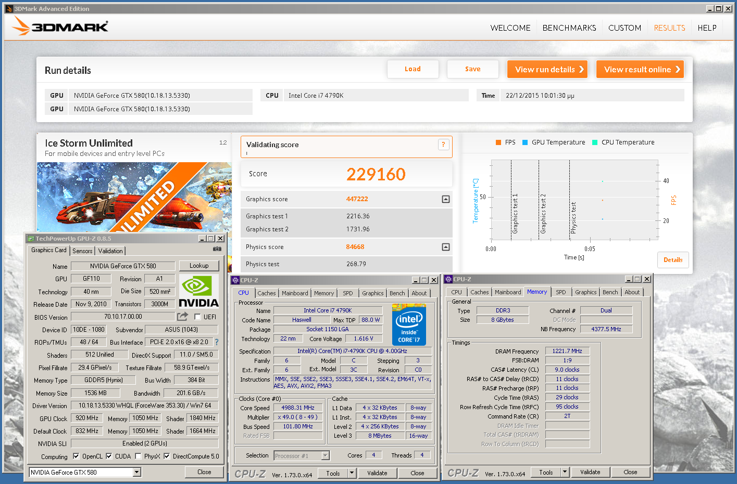
Task: Click Validate in CPU-Z Memory window
Action: (x=590, y=472)
